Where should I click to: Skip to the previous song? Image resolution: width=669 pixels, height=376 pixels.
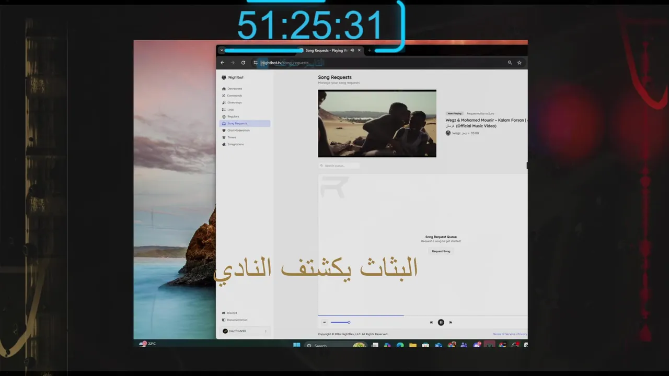(431, 322)
